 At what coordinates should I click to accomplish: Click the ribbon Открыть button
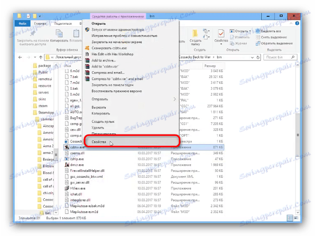pyautogui.click(x=239, y=31)
